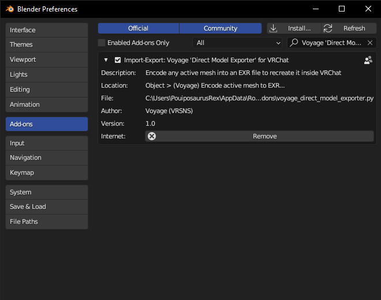This screenshot has height=300, width=381.
Task: Switch to the Viewport section
Action: [x=47, y=59]
